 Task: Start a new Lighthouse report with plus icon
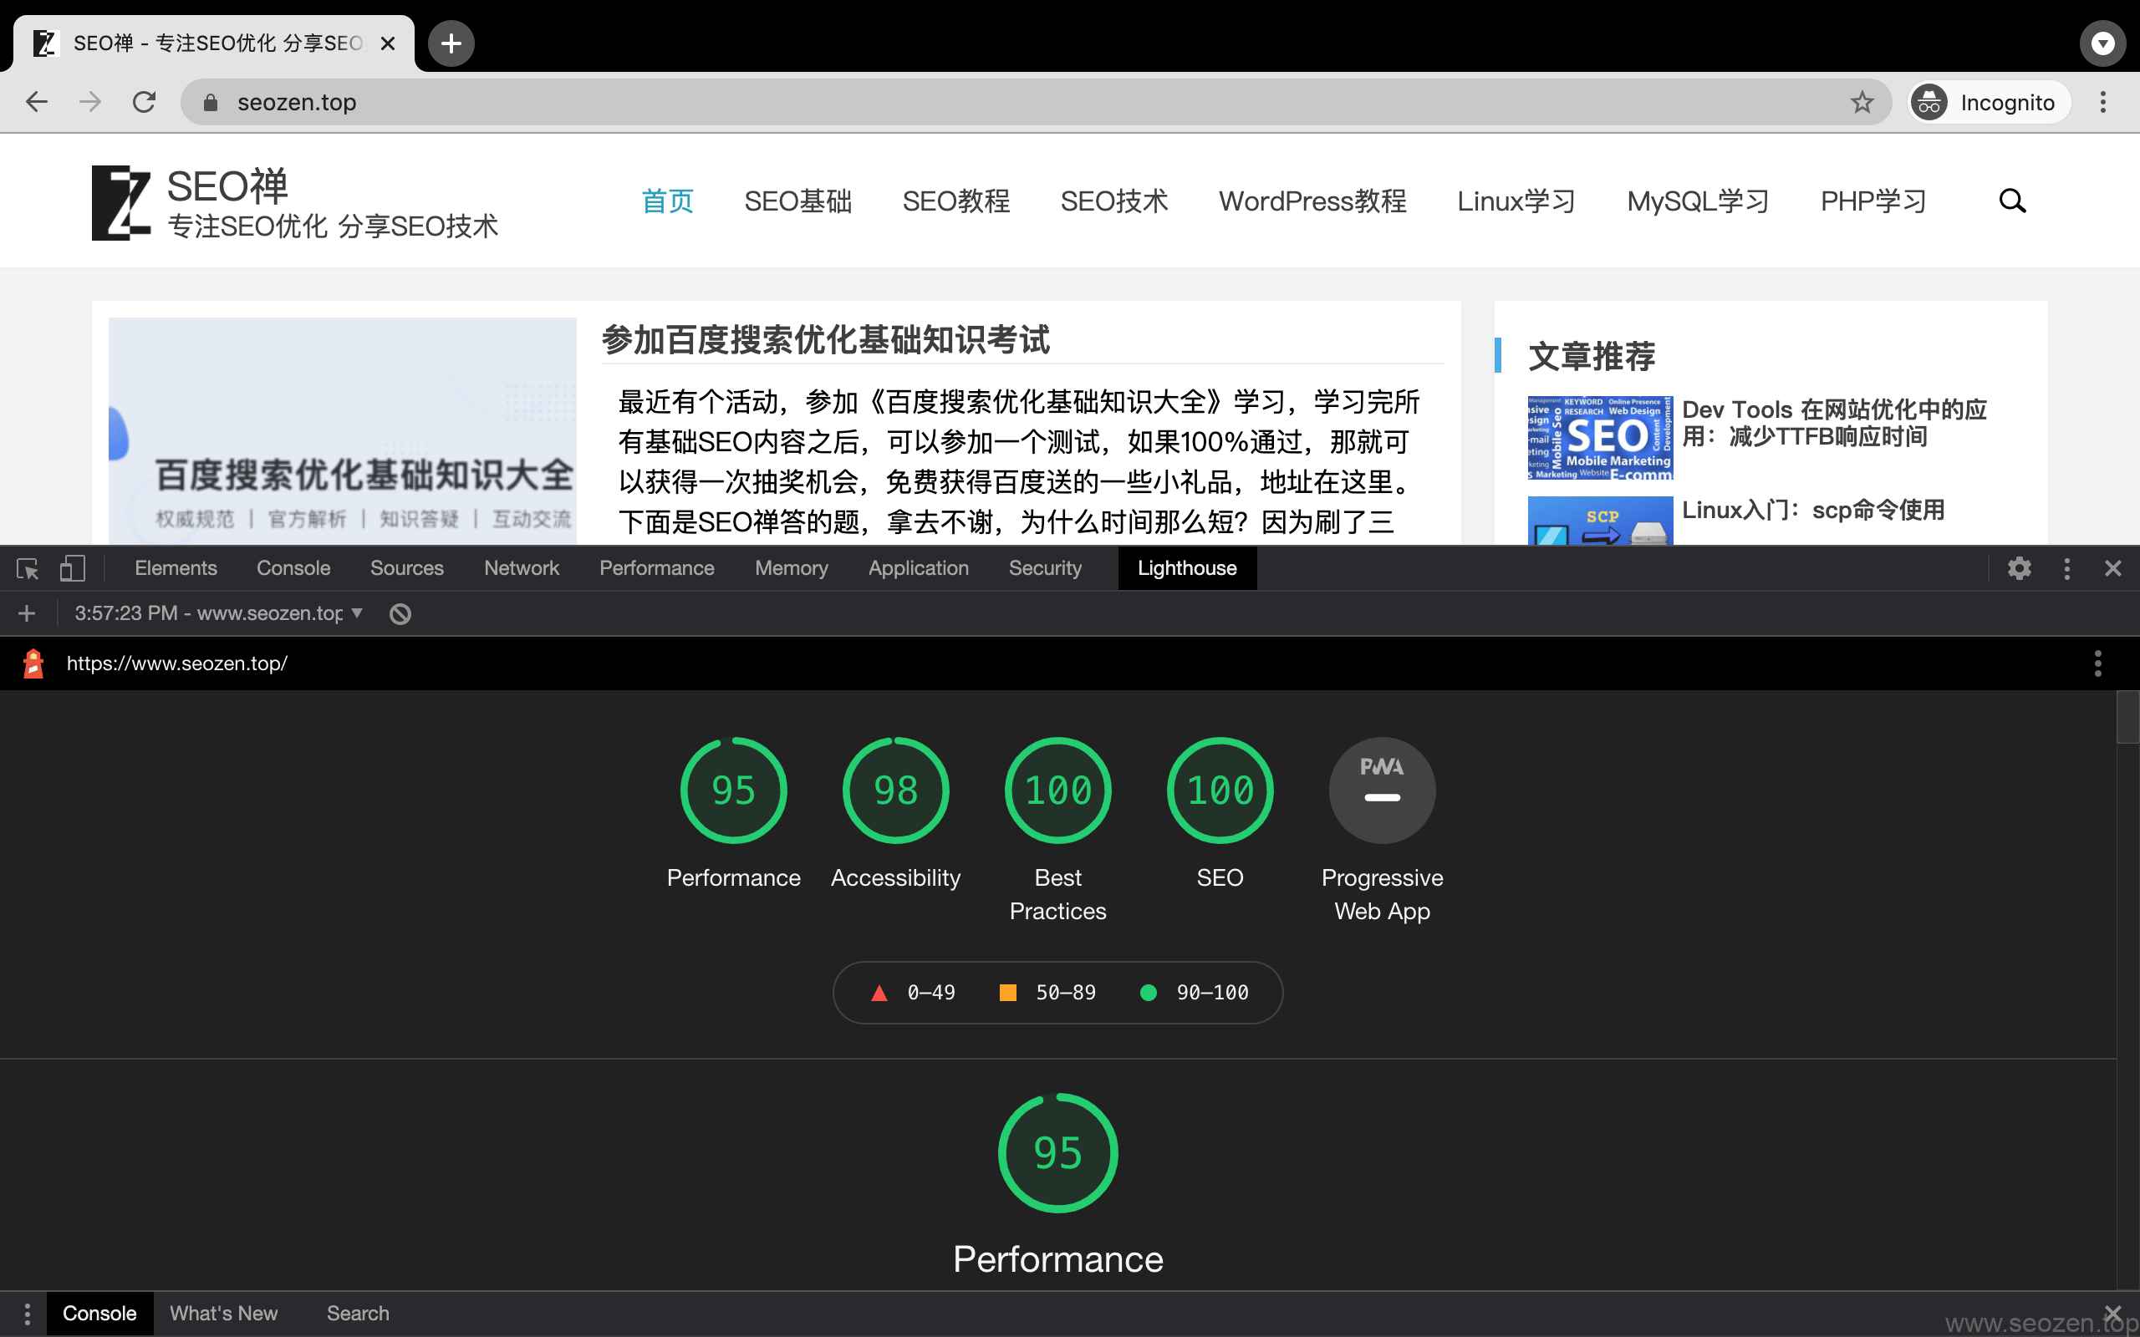coord(26,613)
